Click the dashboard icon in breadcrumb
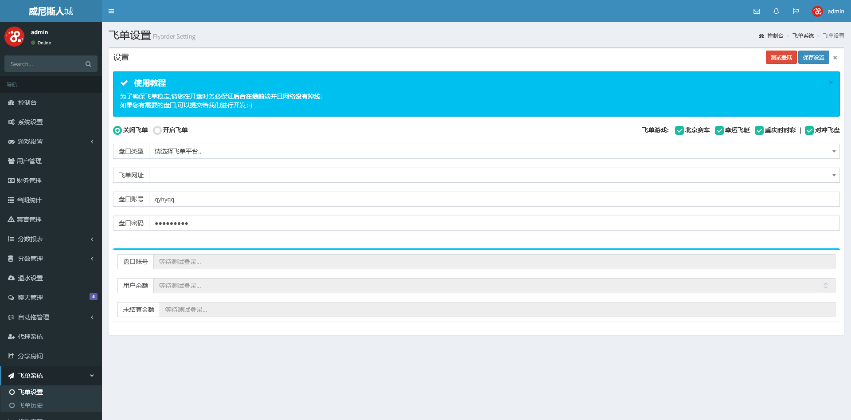The height and width of the screenshot is (420, 851). 761,36
